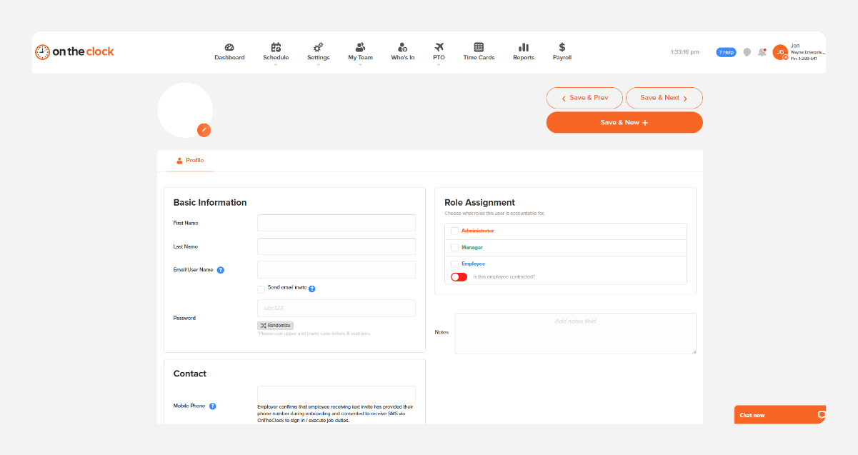Click the Email/User Name help icon
Viewport: 858px width, 455px height.
(x=221, y=270)
